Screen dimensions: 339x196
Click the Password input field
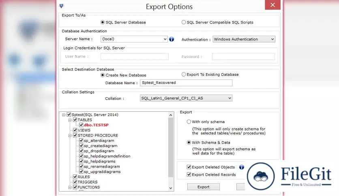pos(243,57)
